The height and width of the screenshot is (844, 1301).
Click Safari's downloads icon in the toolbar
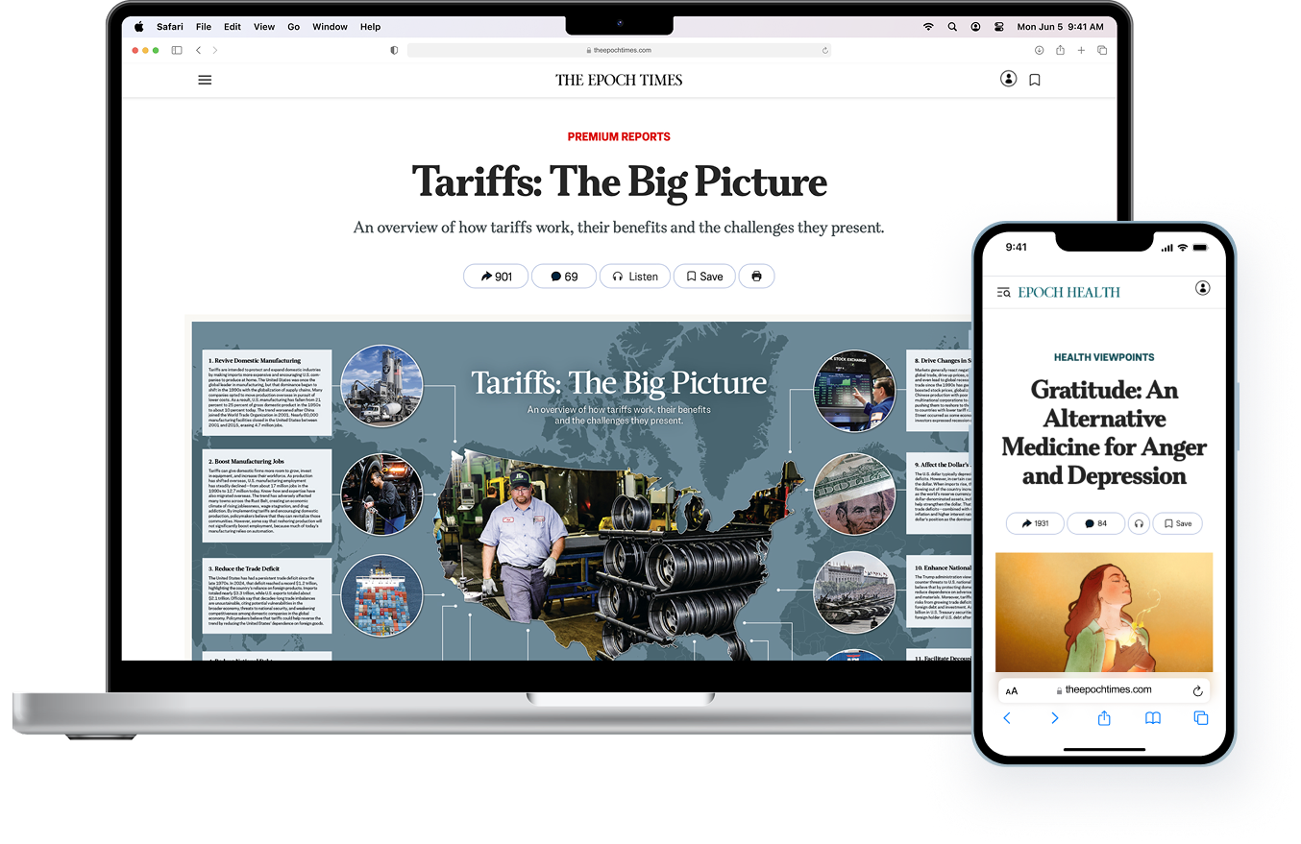[1039, 50]
